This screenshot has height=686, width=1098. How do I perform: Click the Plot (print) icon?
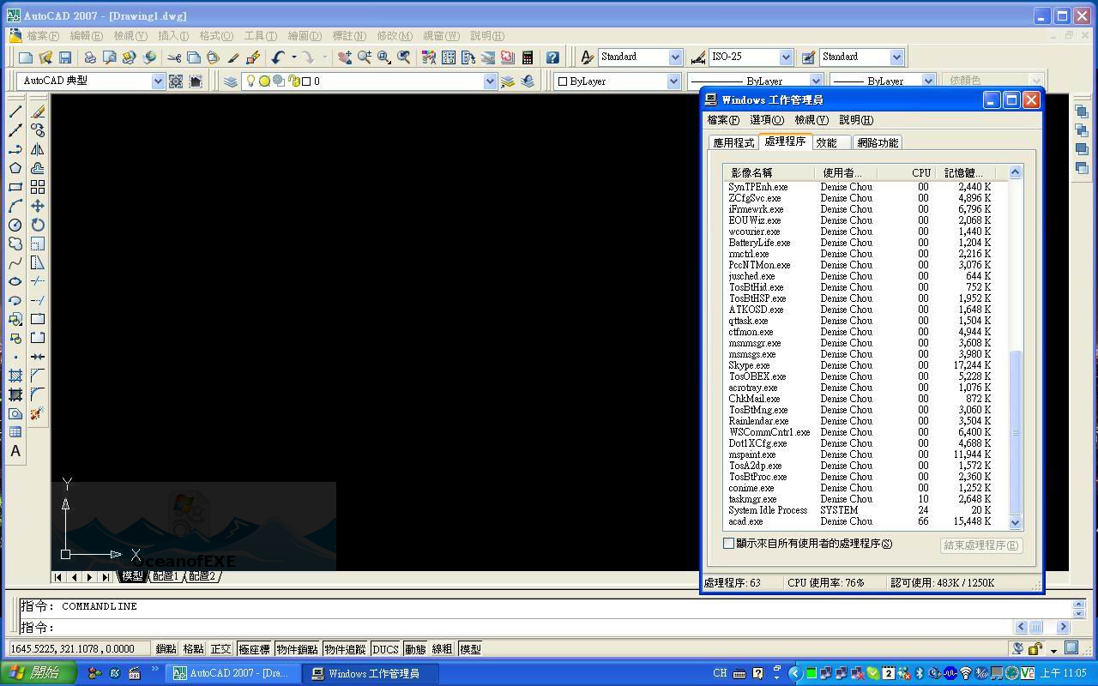click(x=89, y=57)
